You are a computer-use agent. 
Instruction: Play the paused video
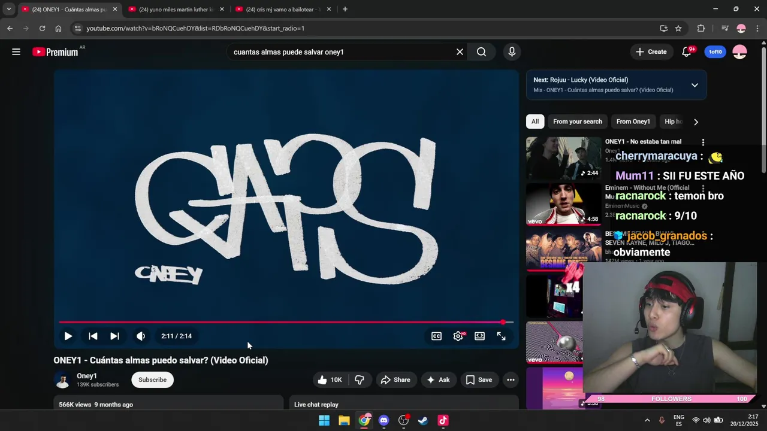tap(68, 336)
